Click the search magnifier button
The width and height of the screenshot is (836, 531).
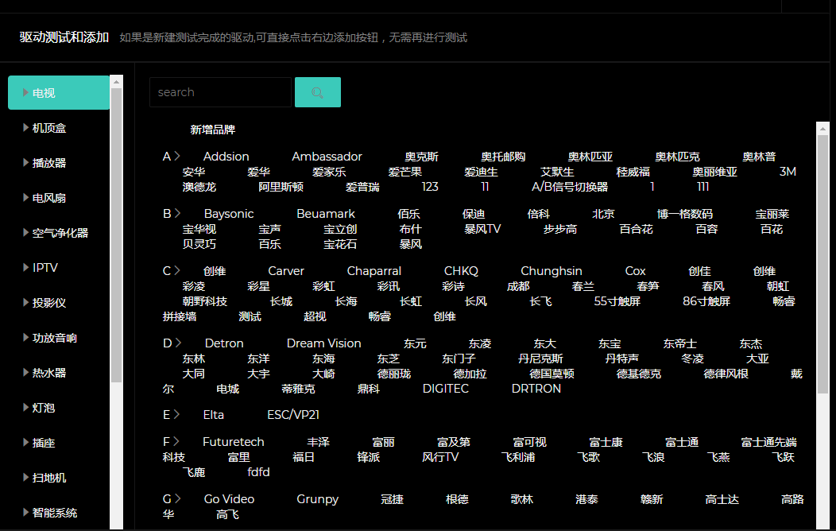[318, 92]
